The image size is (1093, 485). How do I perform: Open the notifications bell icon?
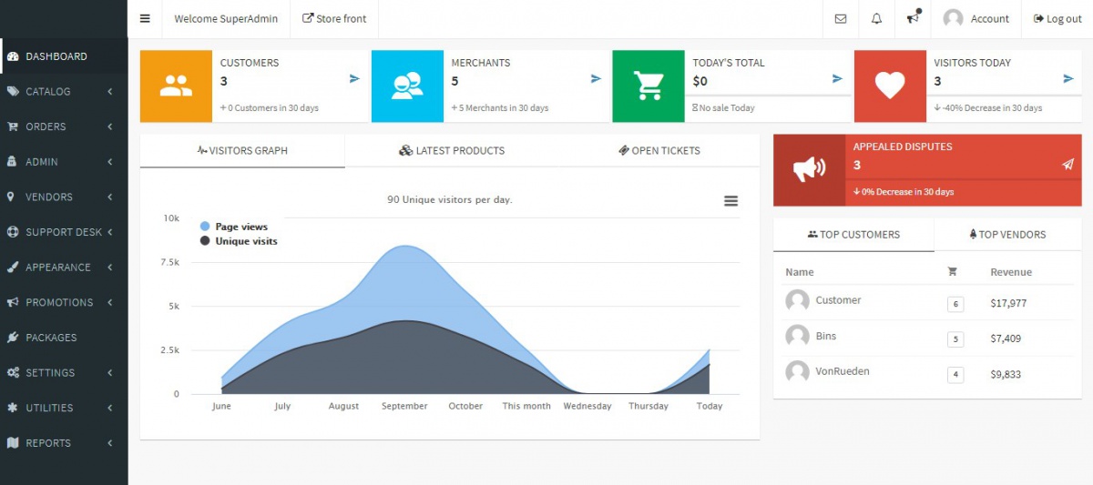(876, 19)
